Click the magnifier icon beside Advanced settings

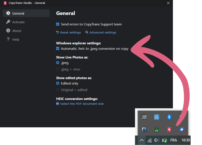pos(87,32)
